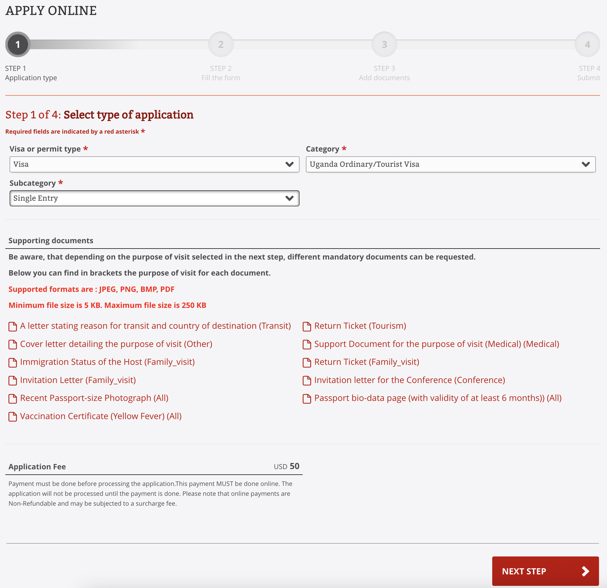Select step 2 Fill the form circle
Image resolution: width=607 pixels, height=588 pixels.
[220, 44]
